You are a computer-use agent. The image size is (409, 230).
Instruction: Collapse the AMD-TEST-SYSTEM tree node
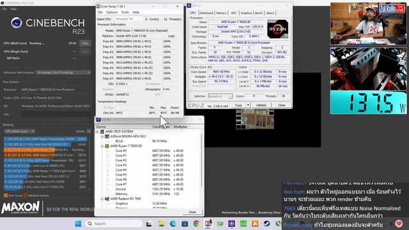(x=98, y=132)
